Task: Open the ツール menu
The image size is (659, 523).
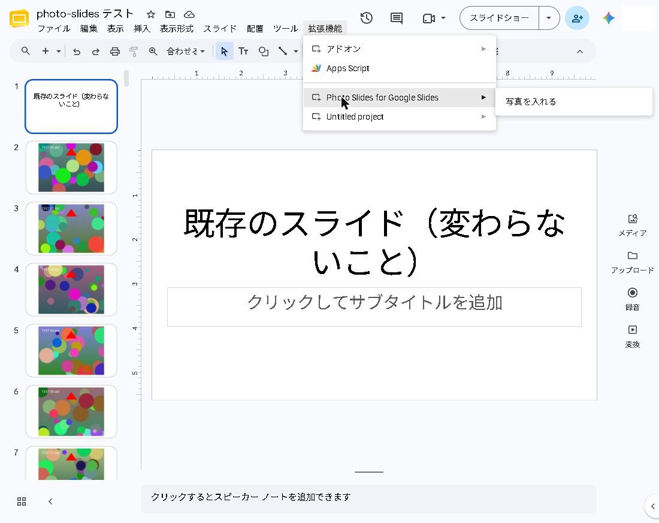Action: [x=285, y=29]
